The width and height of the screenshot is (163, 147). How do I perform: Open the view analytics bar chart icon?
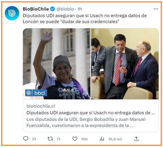click(x=102, y=139)
